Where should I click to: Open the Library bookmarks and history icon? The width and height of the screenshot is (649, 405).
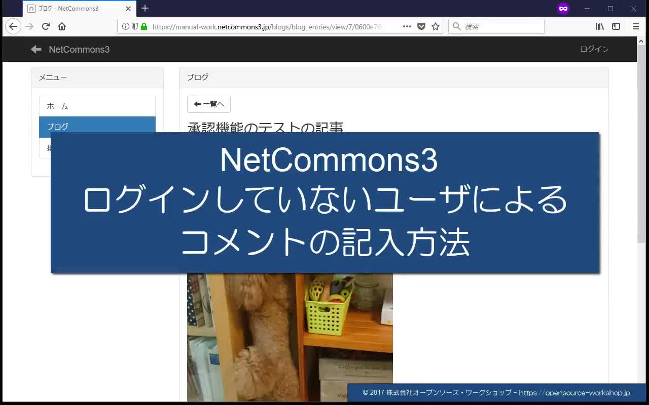pyautogui.click(x=600, y=26)
